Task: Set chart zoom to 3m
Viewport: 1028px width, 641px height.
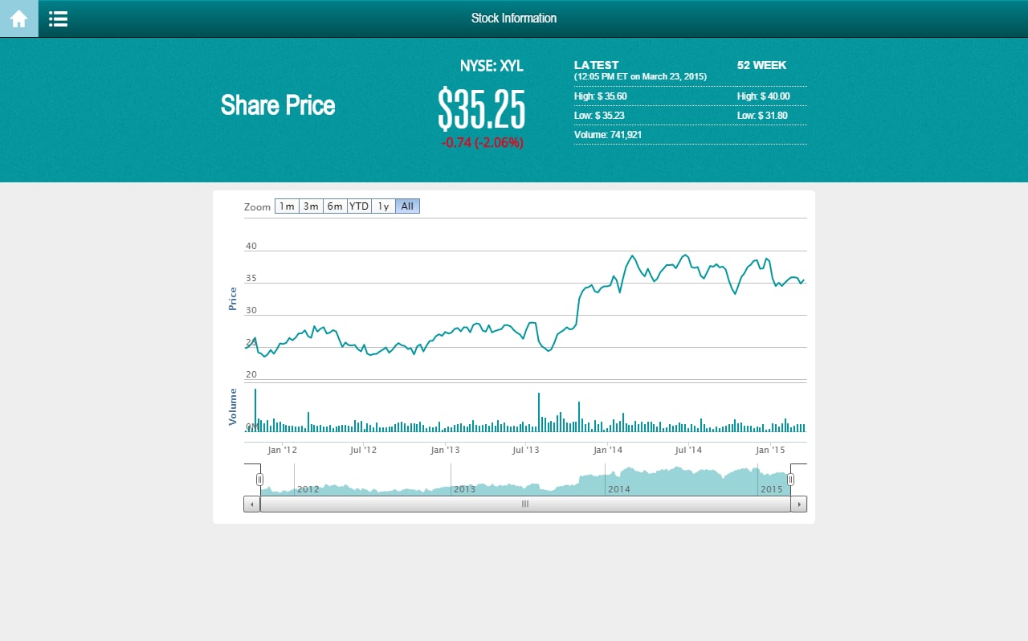Action: tap(311, 206)
